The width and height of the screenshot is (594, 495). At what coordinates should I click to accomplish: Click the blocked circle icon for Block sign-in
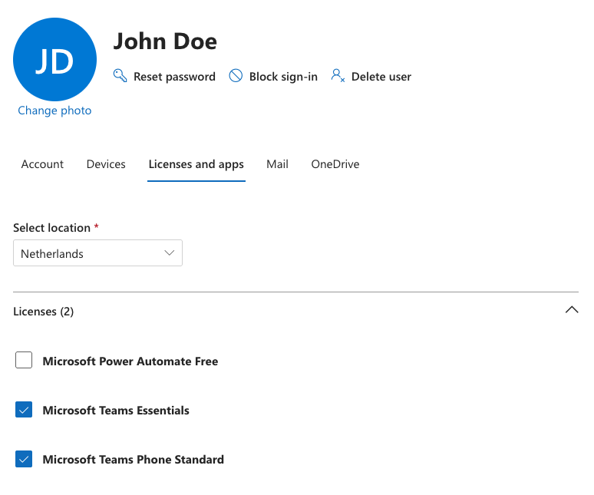coord(236,76)
